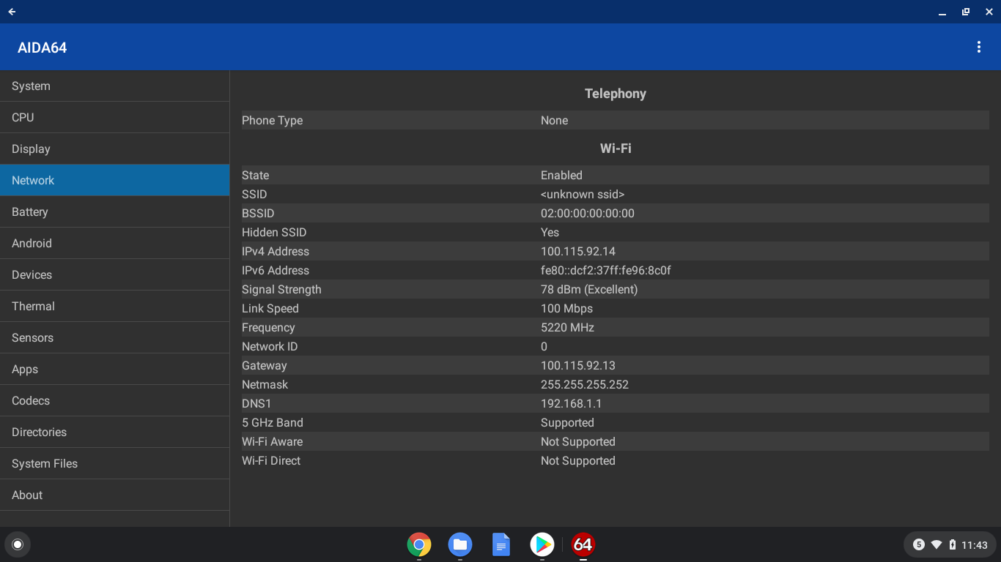Click the 5 GHz Band row label
This screenshot has width=1001, height=562.
[273, 422]
